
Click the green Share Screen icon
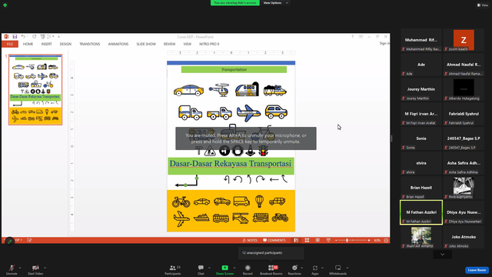point(225,268)
